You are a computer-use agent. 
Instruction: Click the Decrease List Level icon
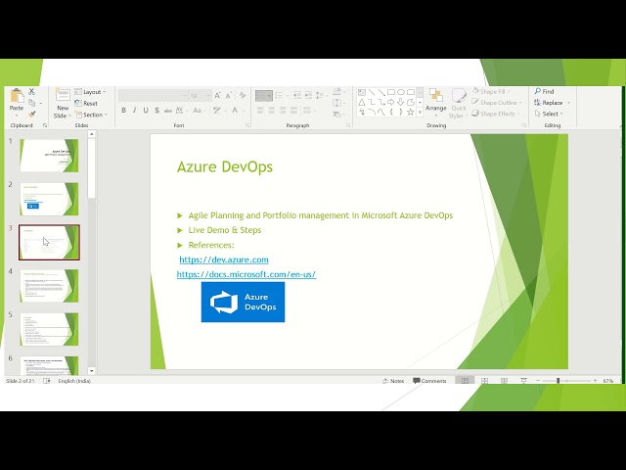pyautogui.click(x=297, y=96)
